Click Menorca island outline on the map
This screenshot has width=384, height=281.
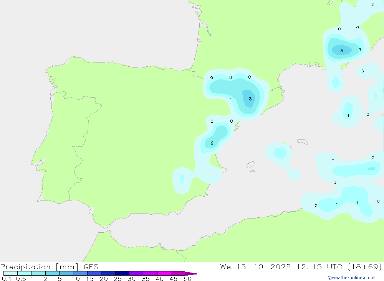pos(303,141)
